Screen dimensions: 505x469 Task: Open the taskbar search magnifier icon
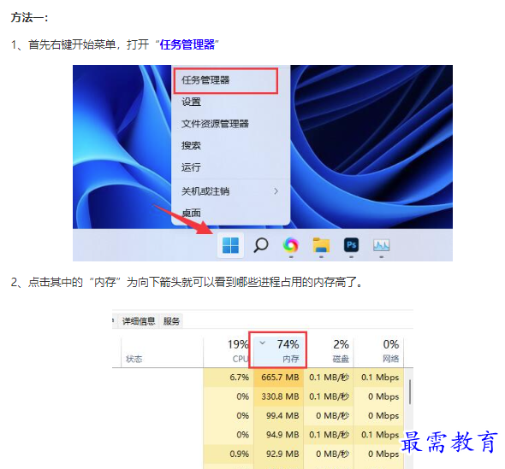click(x=261, y=245)
